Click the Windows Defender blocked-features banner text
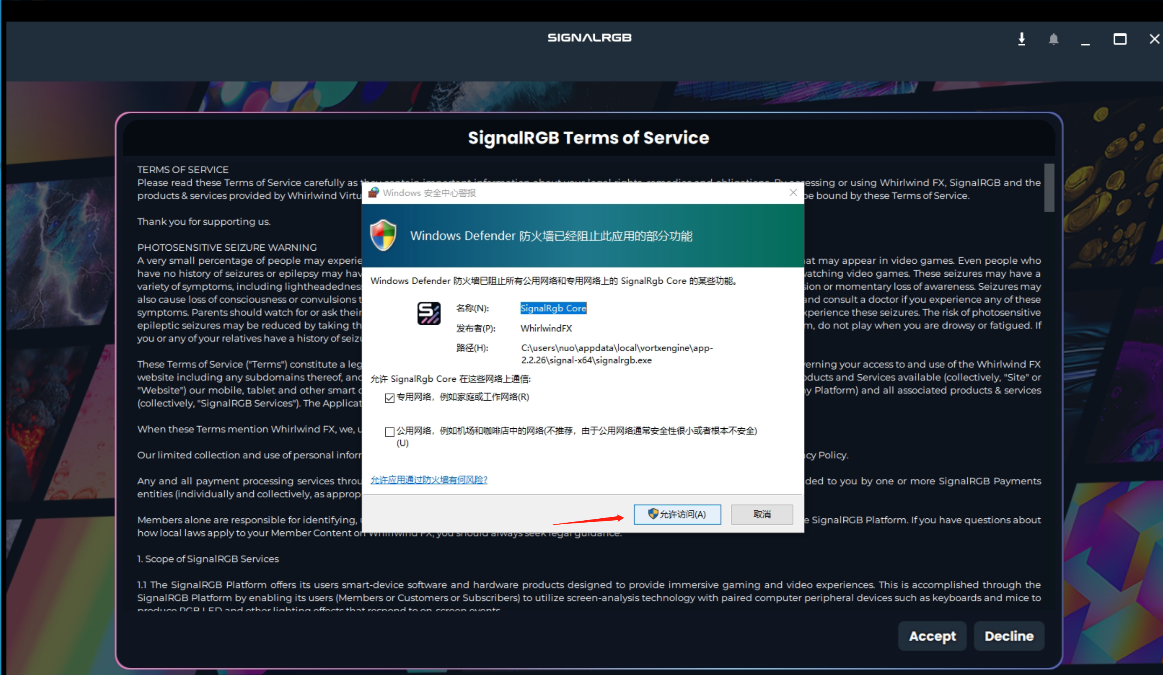 coord(551,236)
